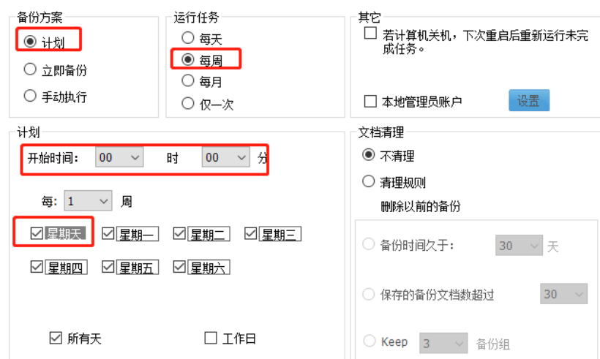Uncheck the 星期五 checkbox

tap(108, 268)
